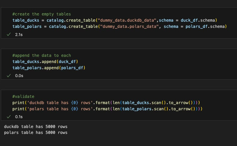Click the table_polars.append(polars_df) line
This screenshot has height=146, width=237.
(49, 68)
